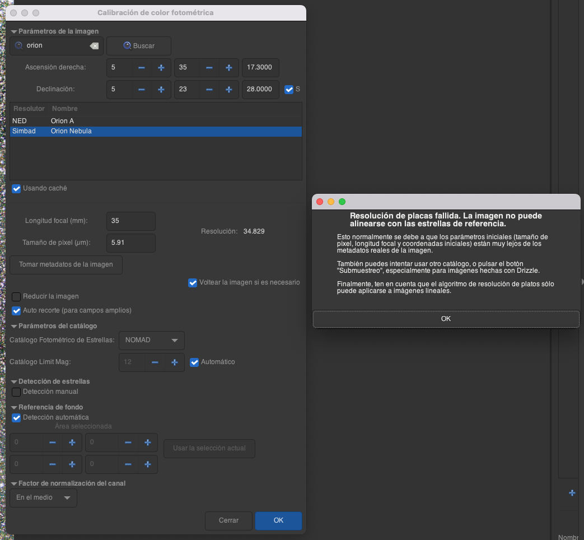
Task: Click the Buscar search button
Action: tap(139, 46)
